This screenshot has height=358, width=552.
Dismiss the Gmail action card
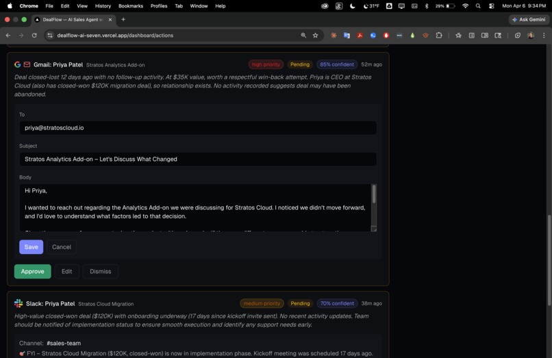pos(100,271)
